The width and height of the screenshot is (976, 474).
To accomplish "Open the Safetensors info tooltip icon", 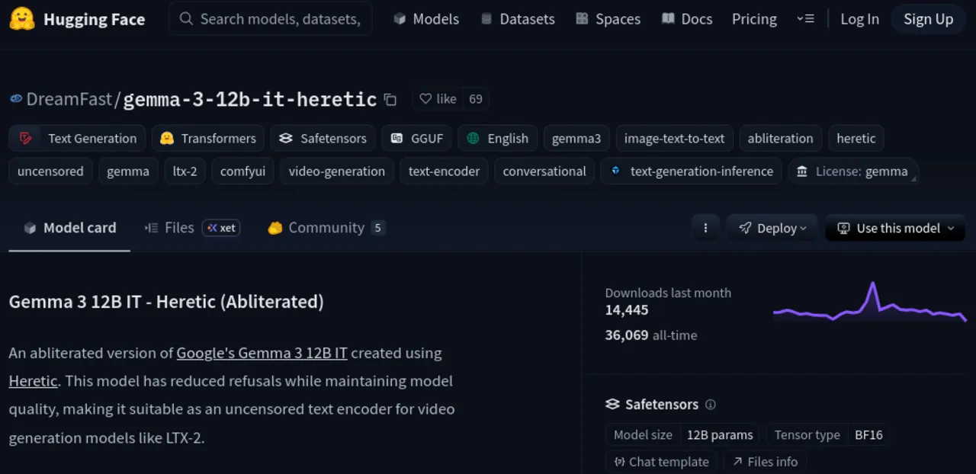I will point(710,405).
